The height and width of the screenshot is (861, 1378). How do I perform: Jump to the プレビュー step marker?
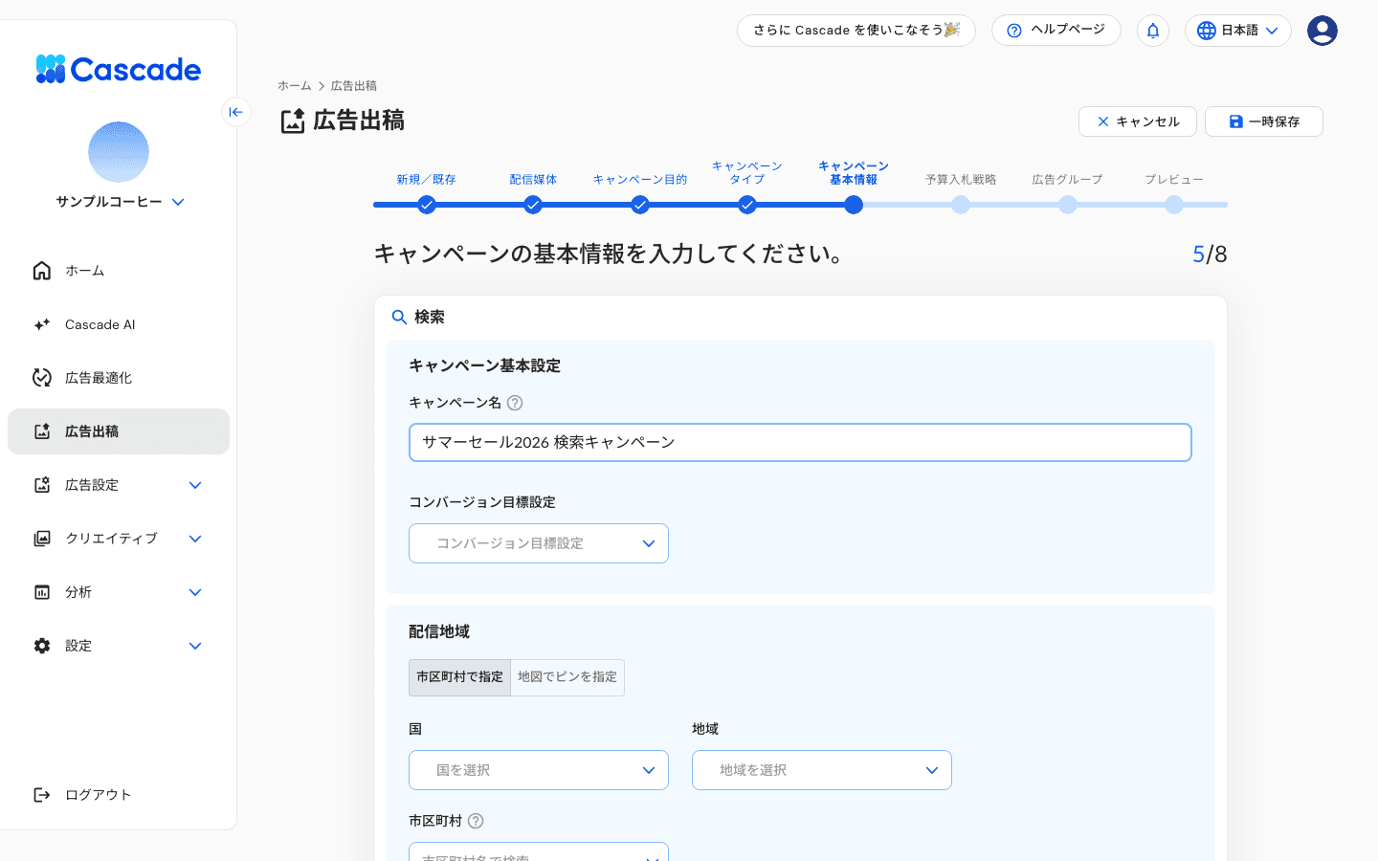[x=1174, y=205]
